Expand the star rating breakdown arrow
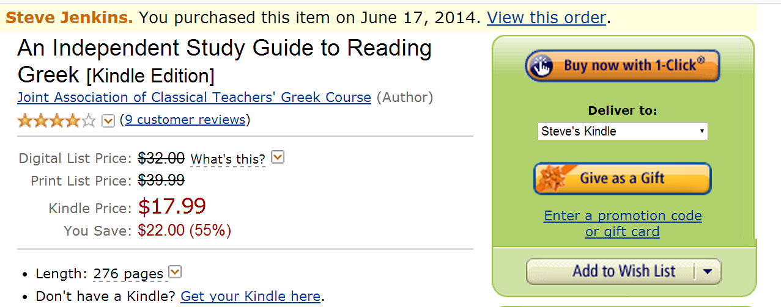The width and height of the screenshot is (781, 307). click(x=108, y=121)
